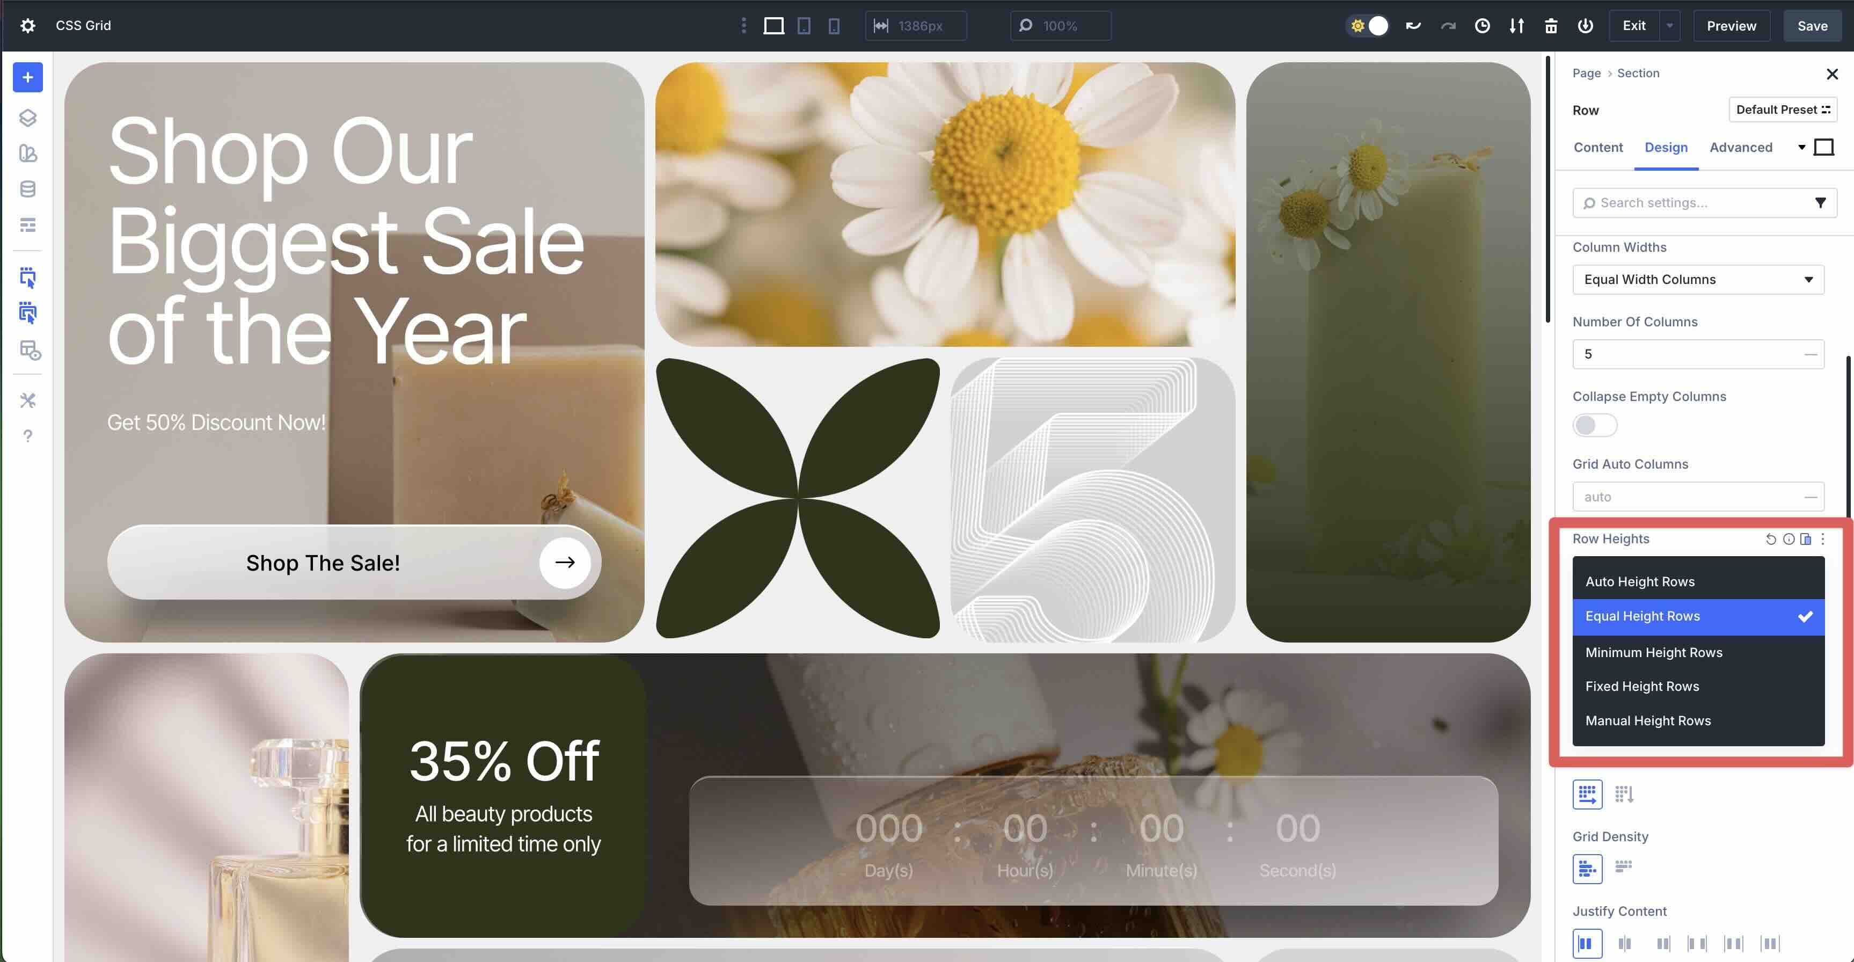Select row direction grid flow icon
The image size is (1854, 962).
click(x=1587, y=794)
